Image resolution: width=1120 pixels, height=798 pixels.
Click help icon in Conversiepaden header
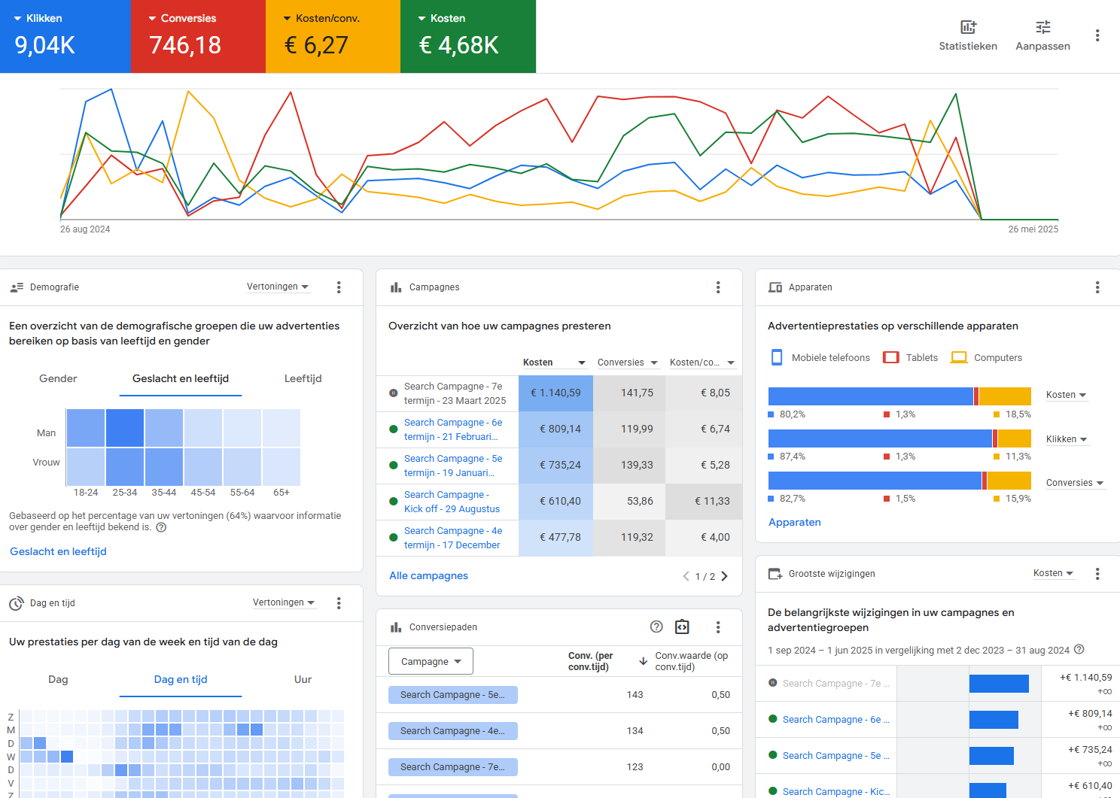click(656, 627)
